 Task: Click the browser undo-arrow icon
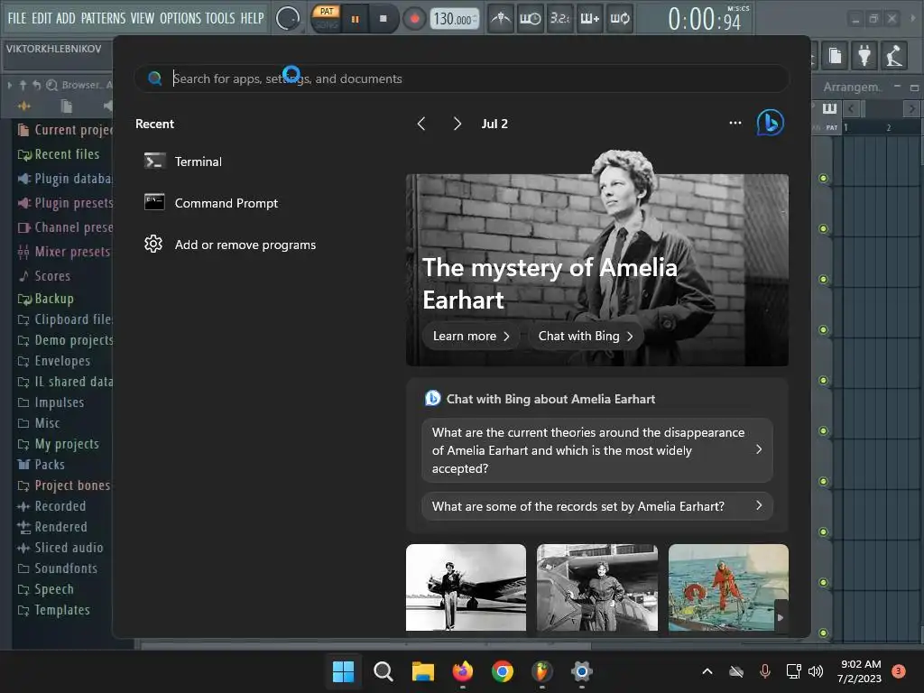[x=36, y=85]
